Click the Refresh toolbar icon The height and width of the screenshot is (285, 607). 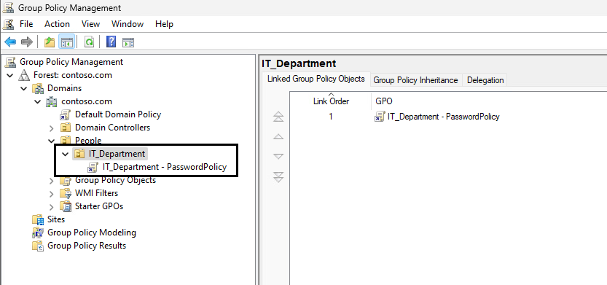pos(90,42)
